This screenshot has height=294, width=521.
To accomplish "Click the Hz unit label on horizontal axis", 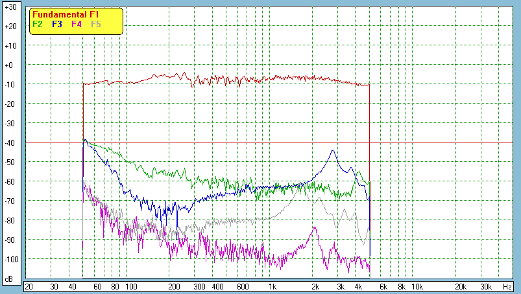I will (507, 286).
